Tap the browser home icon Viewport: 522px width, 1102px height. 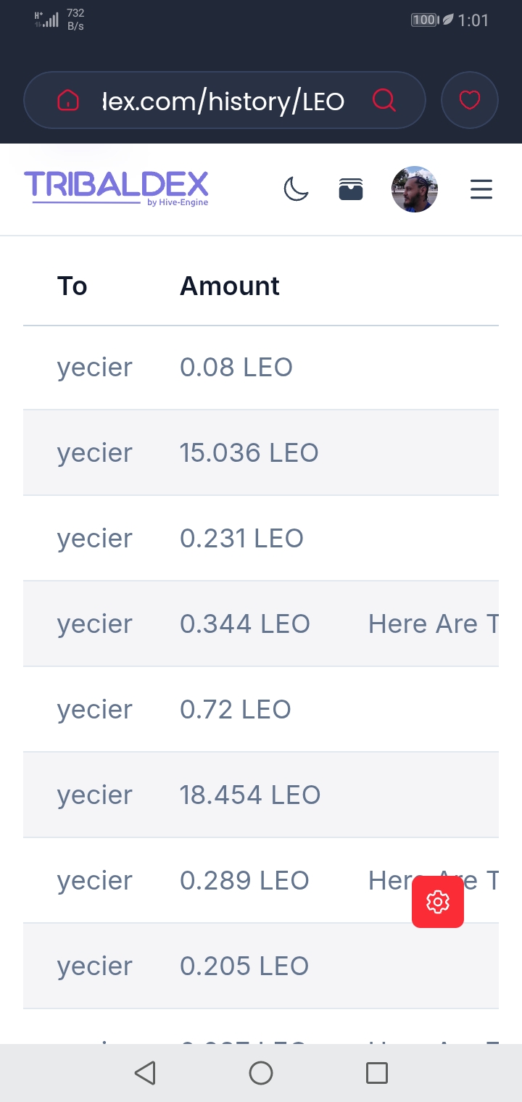[x=67, y=100]
